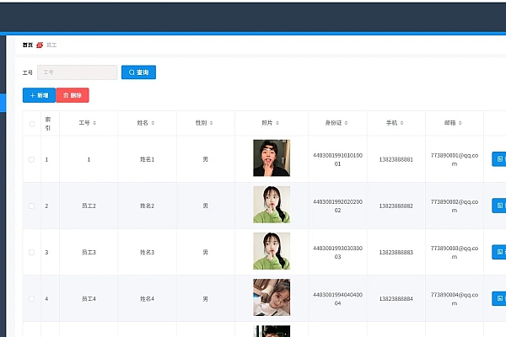Click the 查询 search button

click(138, 72)
